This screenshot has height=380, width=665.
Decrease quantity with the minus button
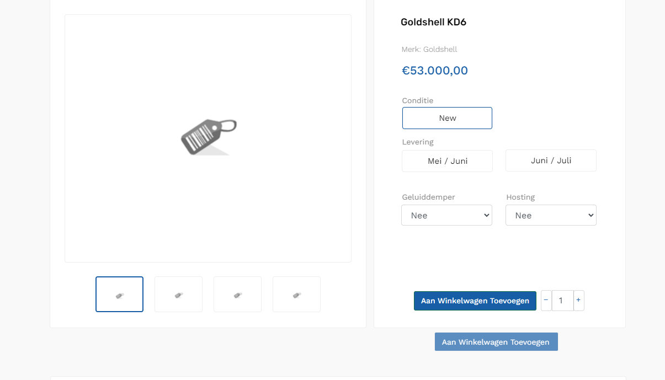point(546,301)
